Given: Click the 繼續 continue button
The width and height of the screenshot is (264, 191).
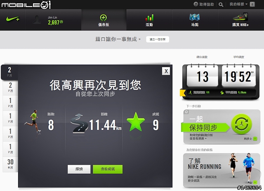Looking at the screenshot, I should (79, 169).
